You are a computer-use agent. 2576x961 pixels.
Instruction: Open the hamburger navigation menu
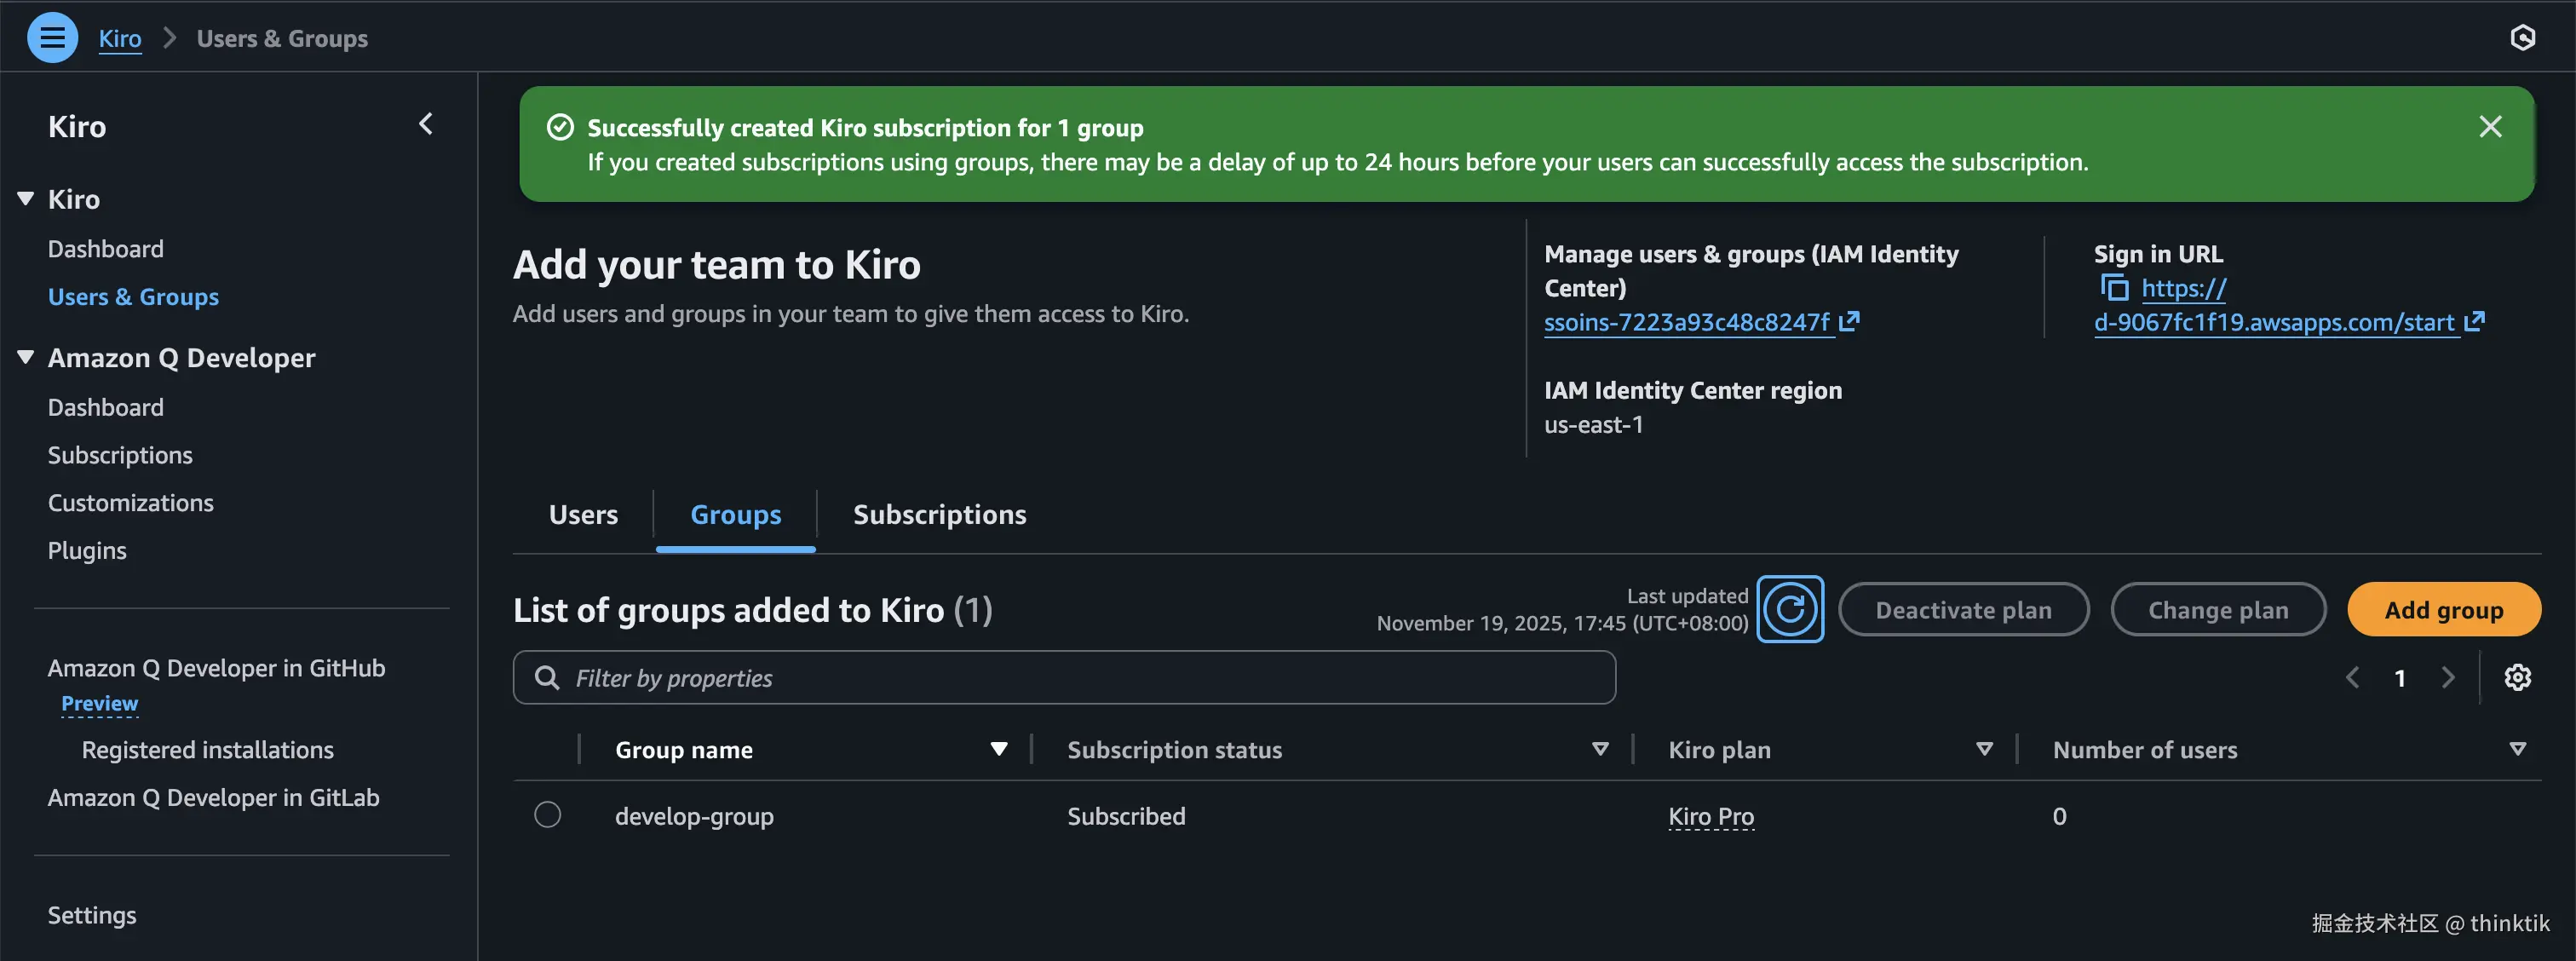click(52, 38)
